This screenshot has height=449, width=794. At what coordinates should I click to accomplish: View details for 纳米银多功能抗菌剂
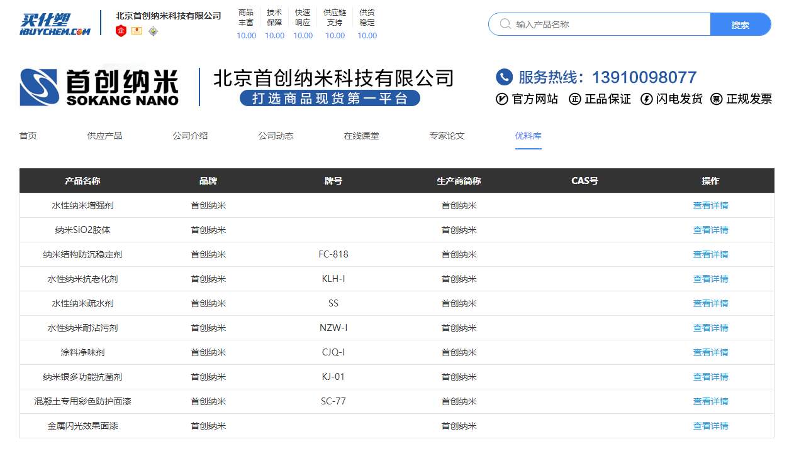(x=711, y=377)
